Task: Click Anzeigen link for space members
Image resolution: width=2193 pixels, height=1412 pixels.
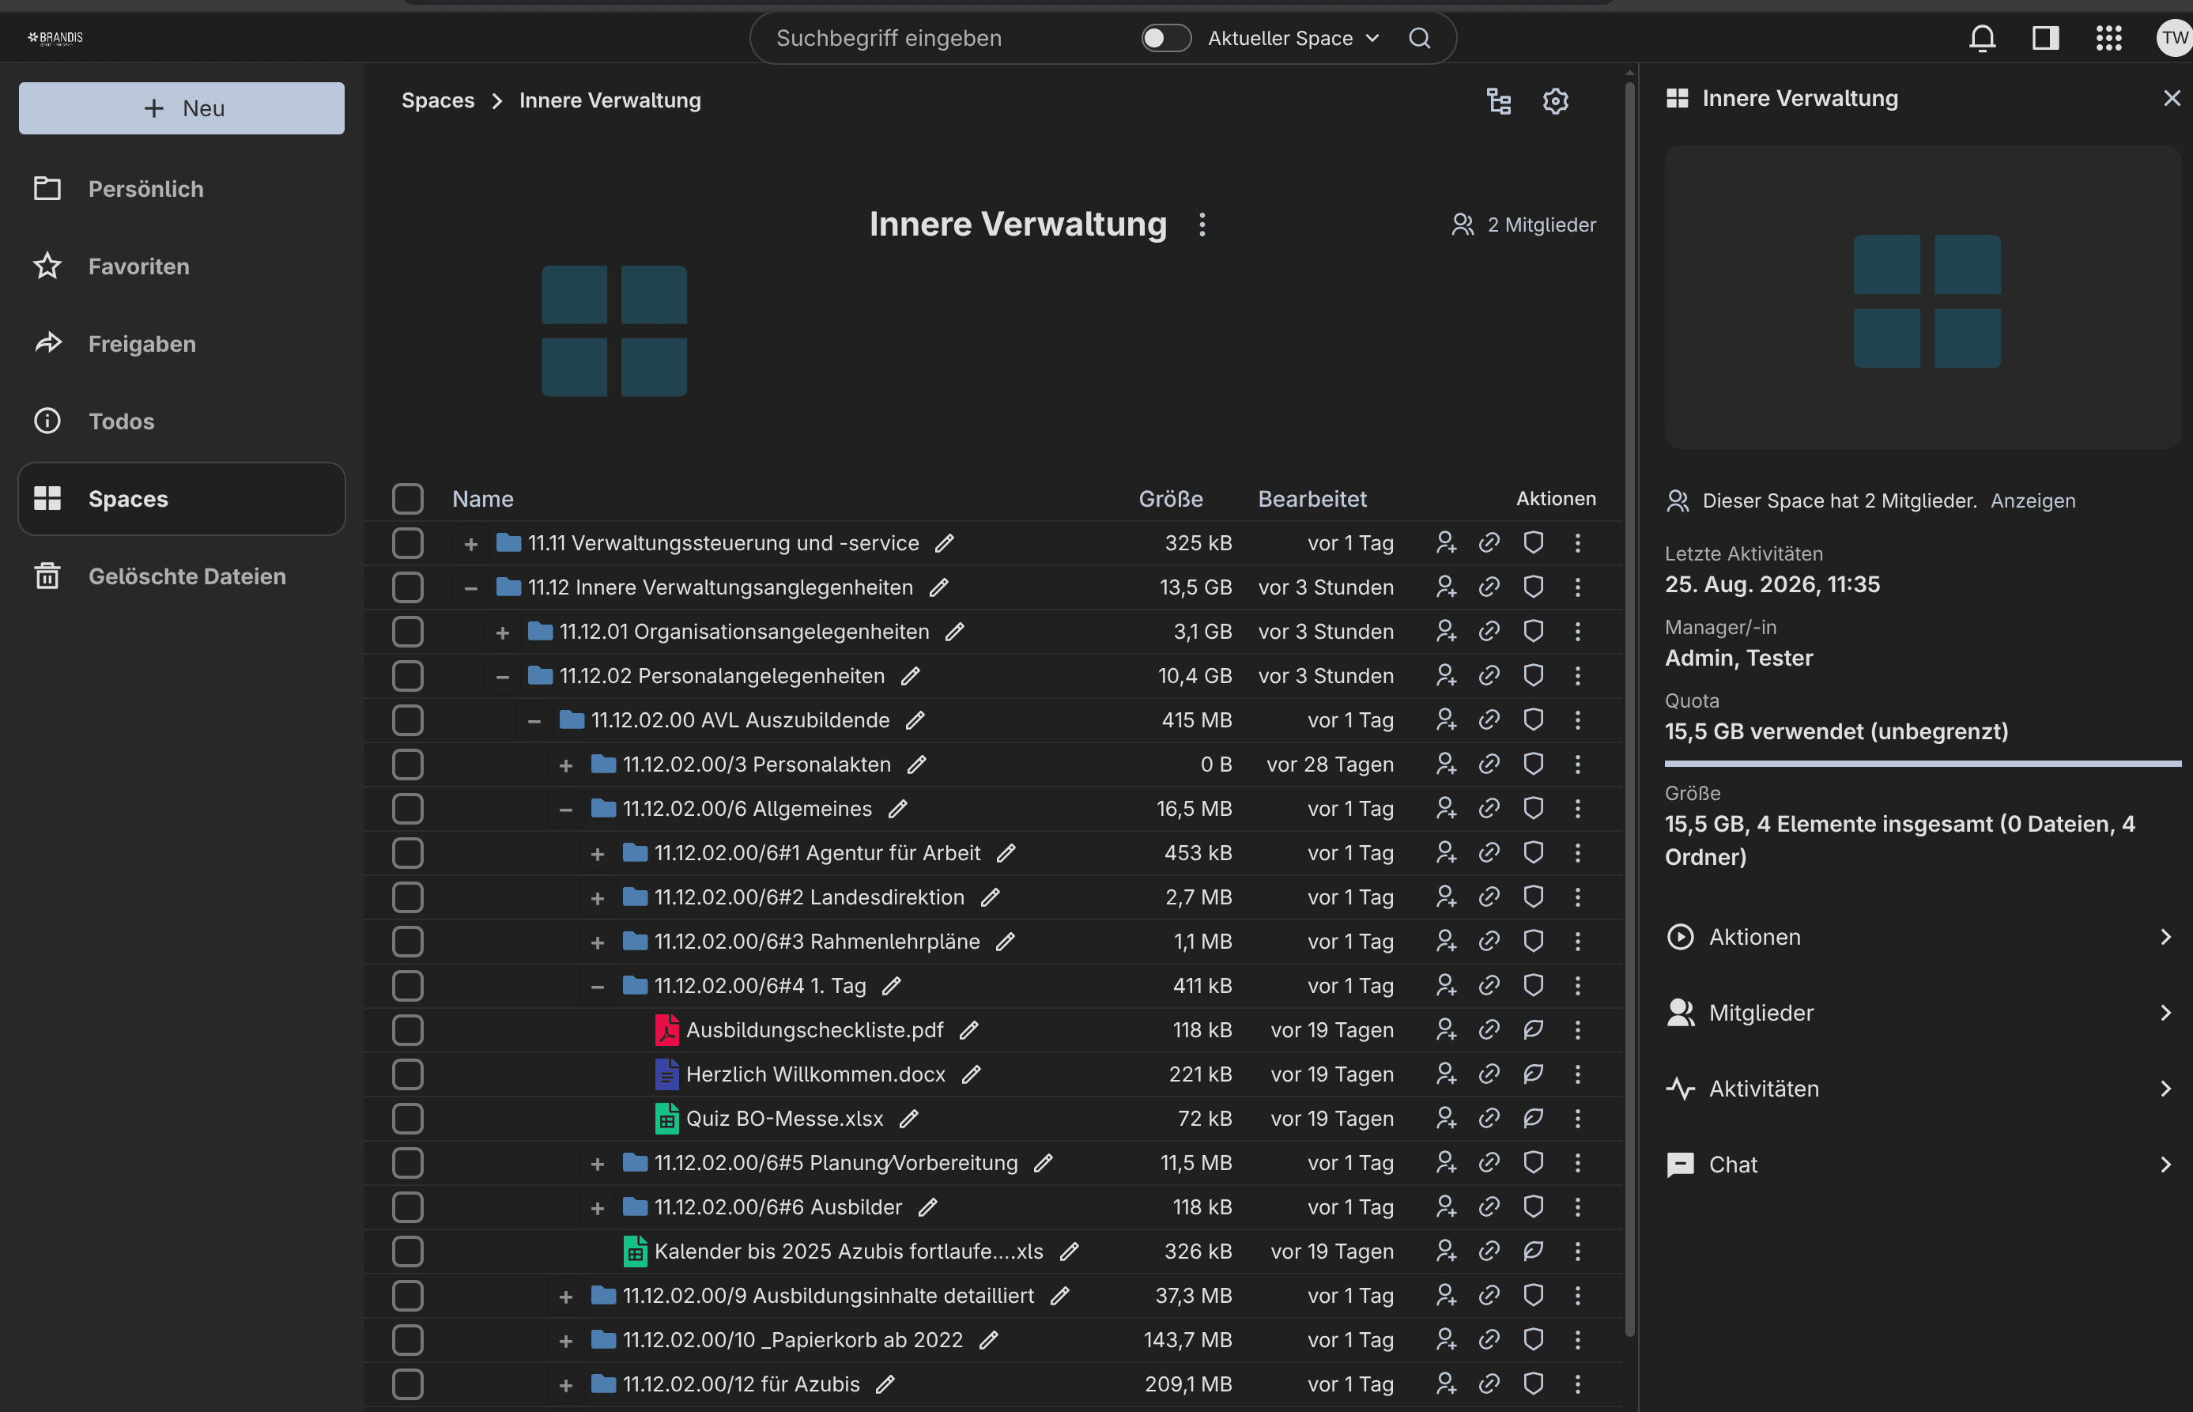Action: click(x=2033, y=500)
